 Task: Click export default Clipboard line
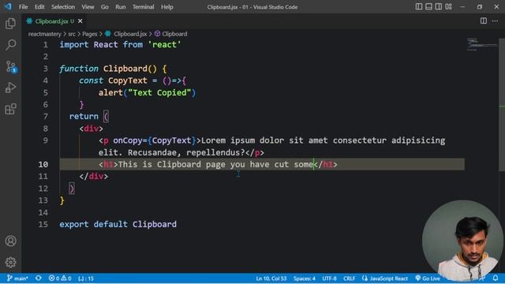118,224
